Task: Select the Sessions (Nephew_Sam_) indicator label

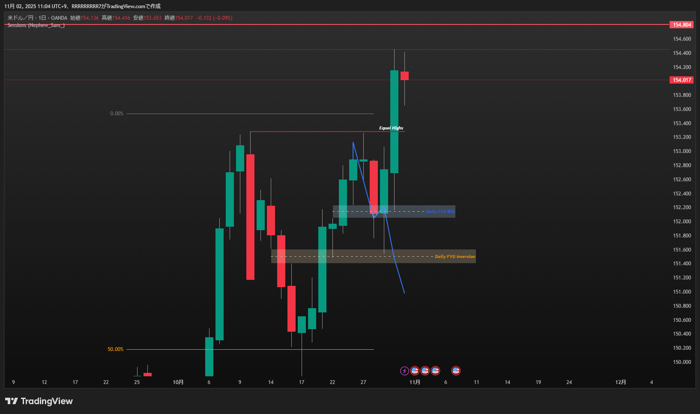Action: (36, 25)
